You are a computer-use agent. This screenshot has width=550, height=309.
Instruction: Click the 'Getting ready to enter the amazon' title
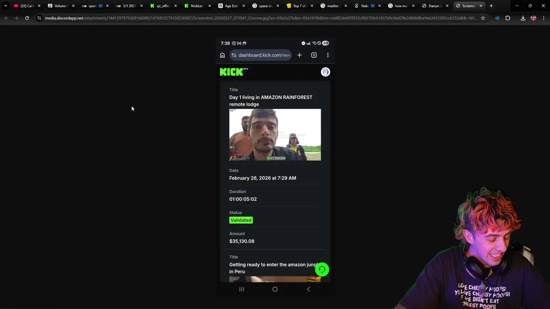(x=273, y=268)
